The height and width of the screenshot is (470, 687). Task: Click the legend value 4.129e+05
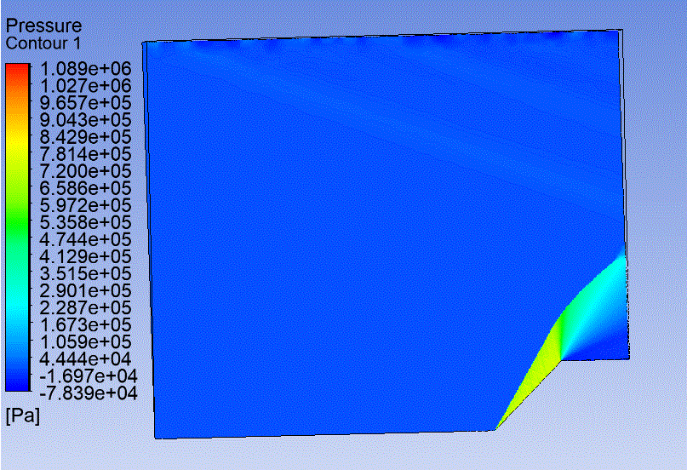click(x=85, y=256)
